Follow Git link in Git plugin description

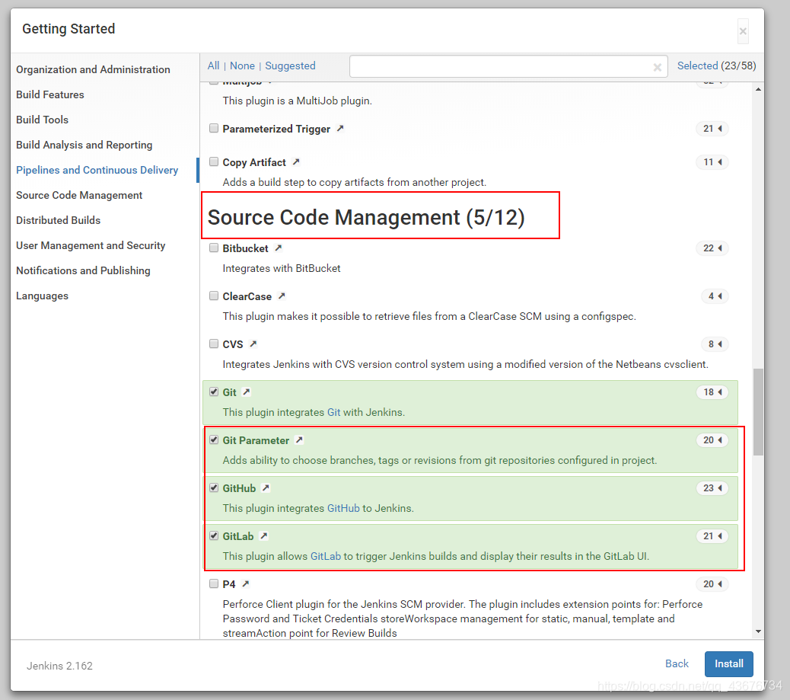point(333,412)
